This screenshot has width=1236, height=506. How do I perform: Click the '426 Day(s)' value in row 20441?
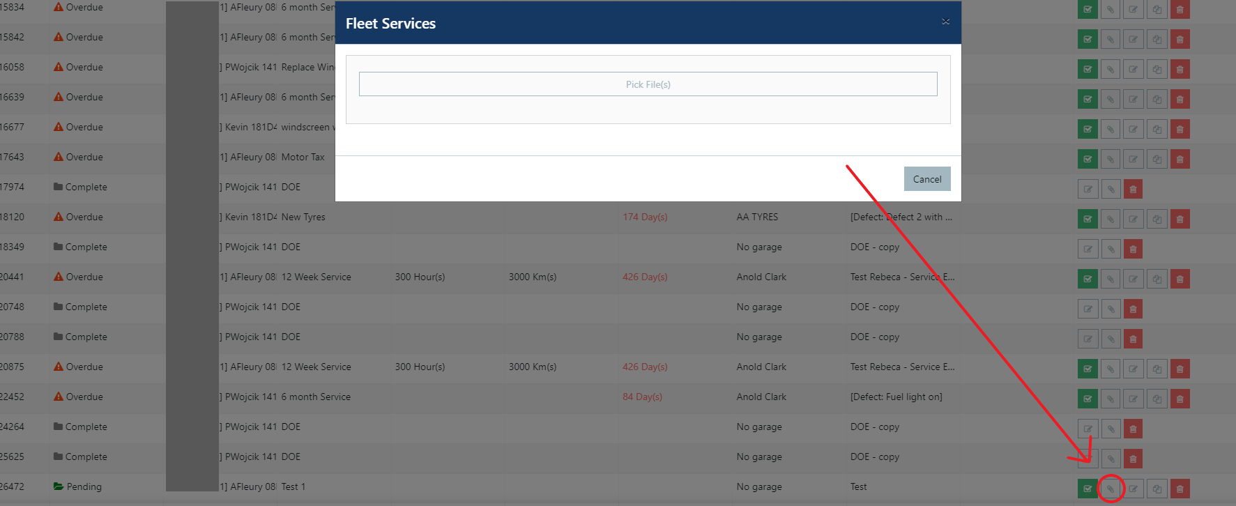(645, 277)
